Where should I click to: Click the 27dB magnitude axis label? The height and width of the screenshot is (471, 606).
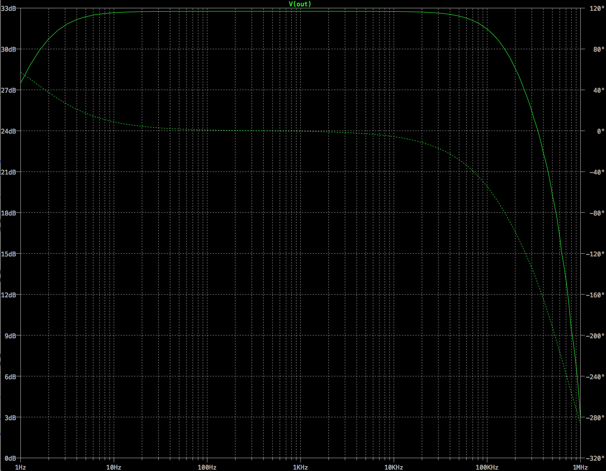point(9,90)
